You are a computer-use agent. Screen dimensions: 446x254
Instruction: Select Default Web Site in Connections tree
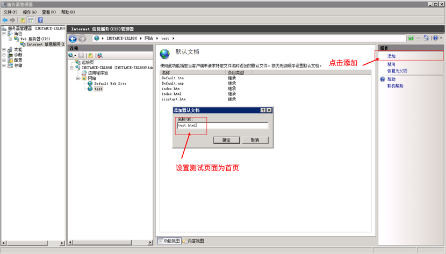(x=110, y=84)
